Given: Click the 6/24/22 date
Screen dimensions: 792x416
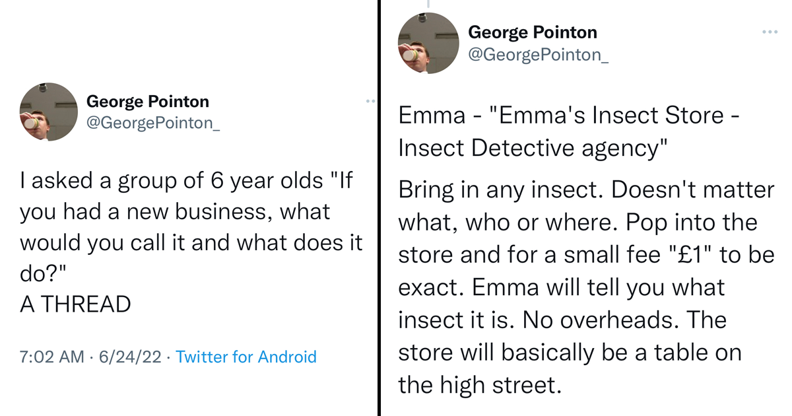Looking at the screenshot, I should coord(130,357).
